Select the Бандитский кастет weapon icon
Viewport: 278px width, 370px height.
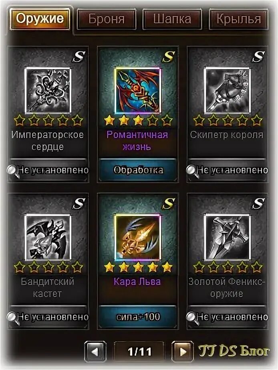[x=48, y=237]
